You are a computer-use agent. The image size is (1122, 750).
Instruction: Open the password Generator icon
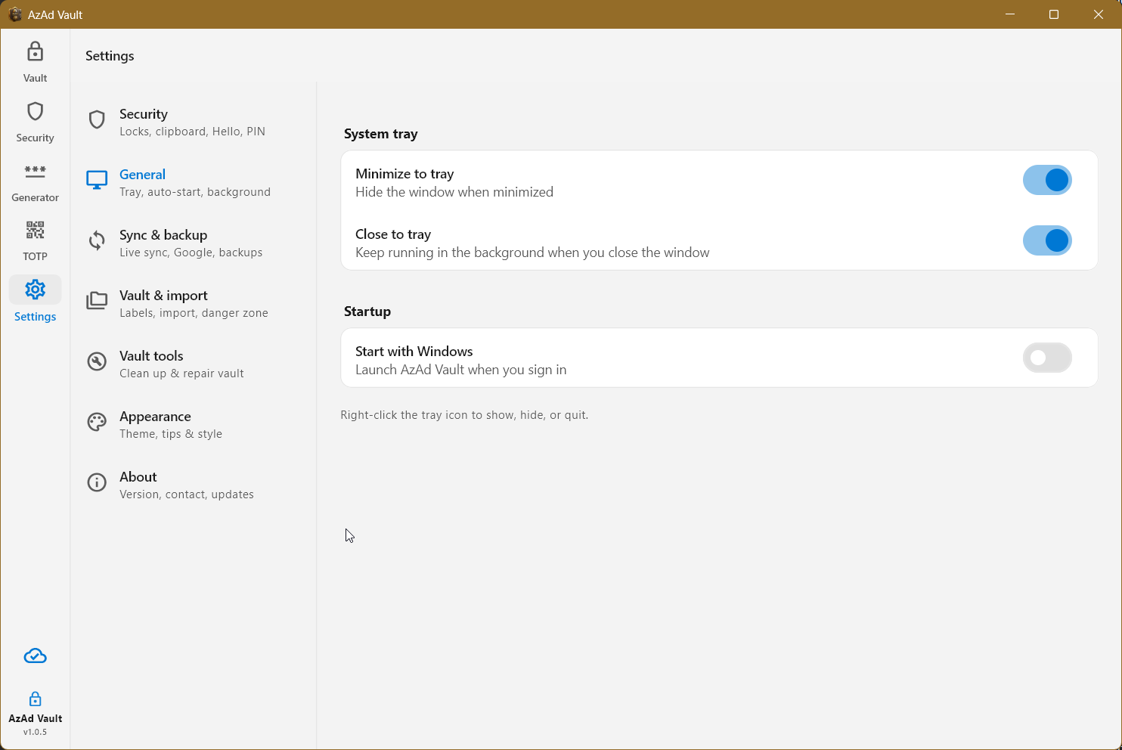click(35, 172)
